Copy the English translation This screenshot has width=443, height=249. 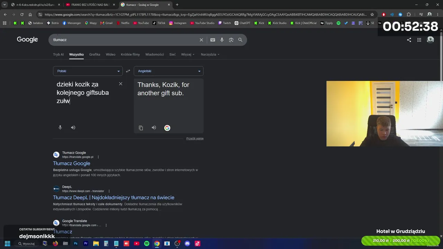(x=141, y=128)
